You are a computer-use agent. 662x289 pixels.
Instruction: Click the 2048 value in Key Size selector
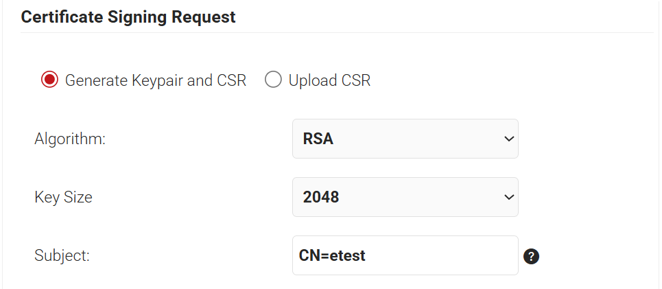point(321,197)
